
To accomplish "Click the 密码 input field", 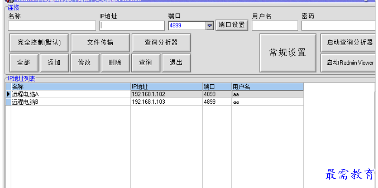I will point(339,26).
